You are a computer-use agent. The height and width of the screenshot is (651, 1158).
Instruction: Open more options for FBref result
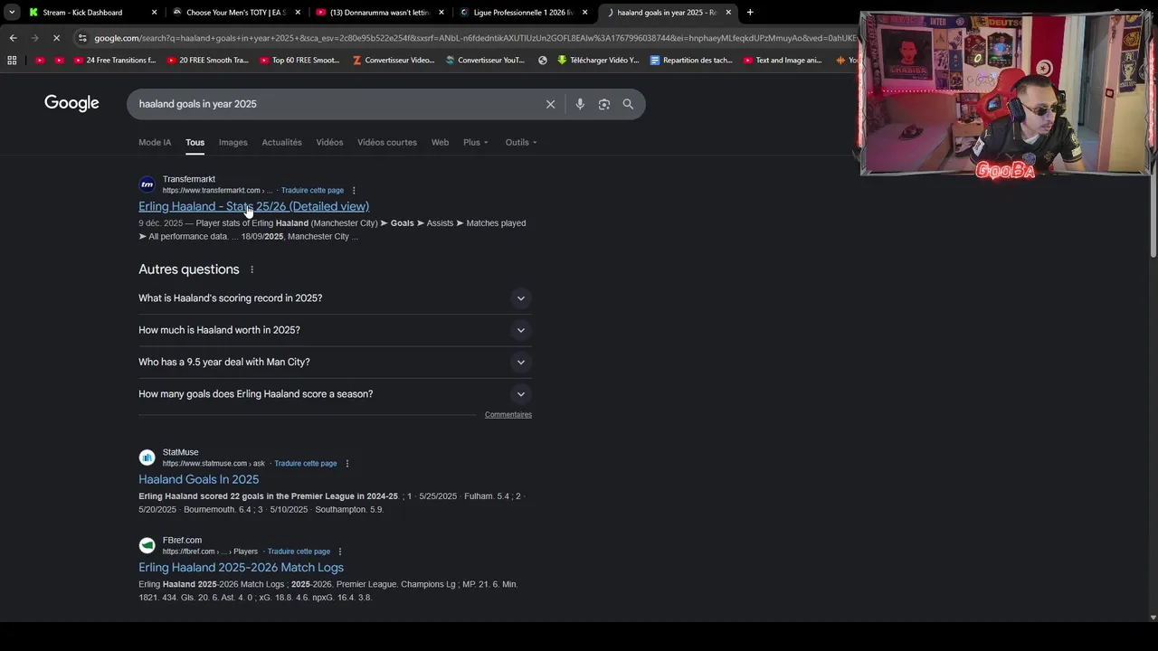tap(340, 552)
